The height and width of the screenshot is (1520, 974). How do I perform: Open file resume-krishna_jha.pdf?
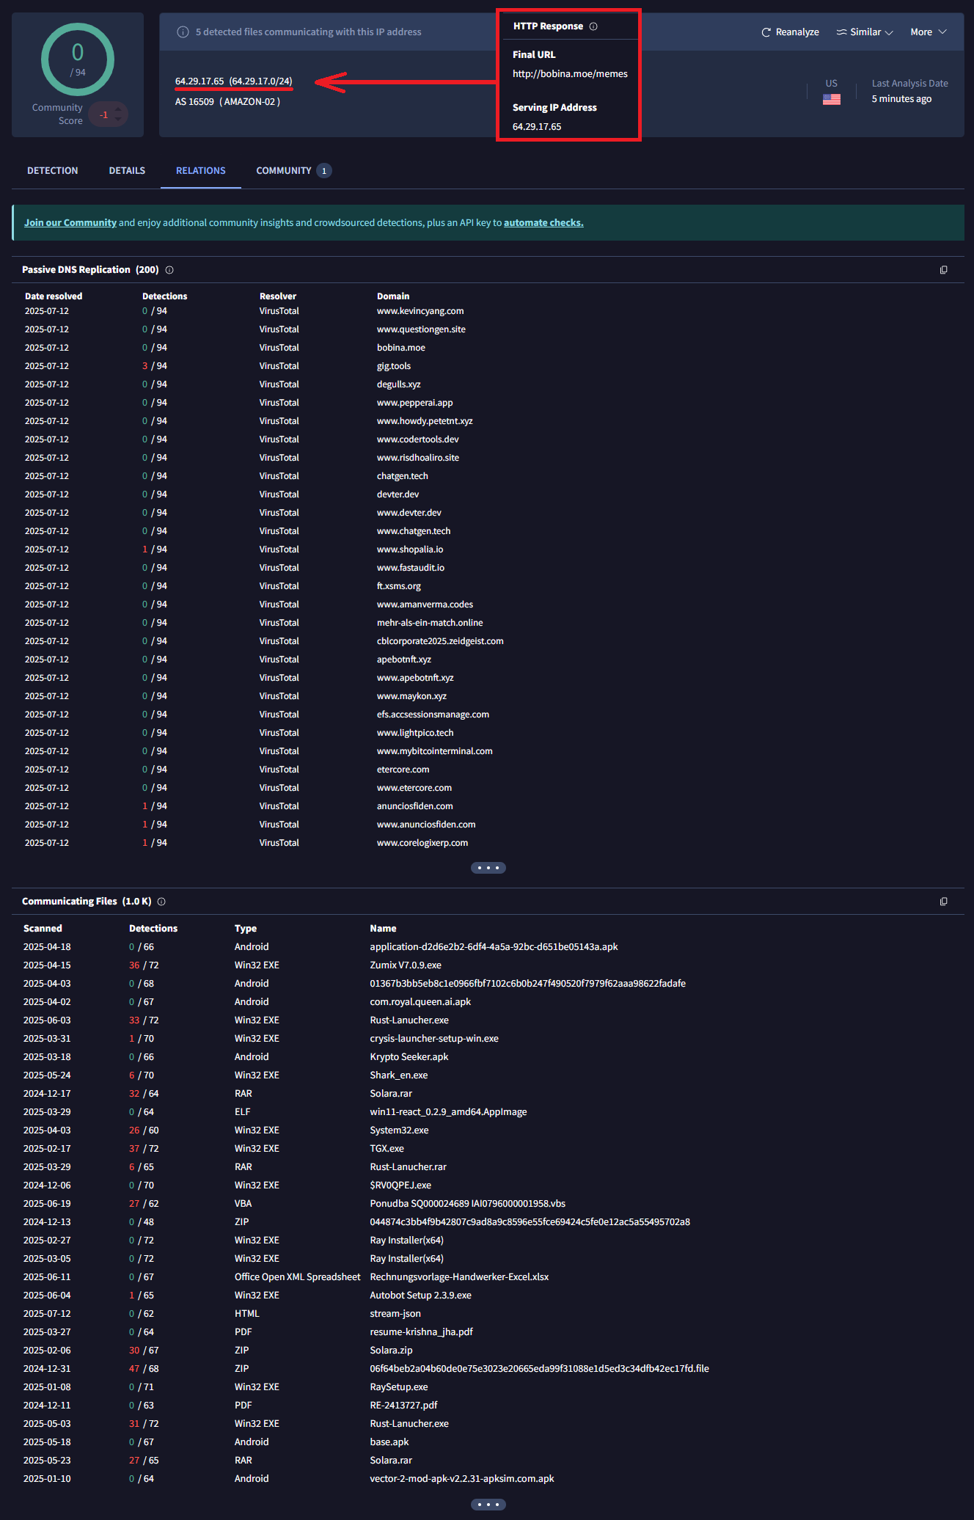[422, 1332]
